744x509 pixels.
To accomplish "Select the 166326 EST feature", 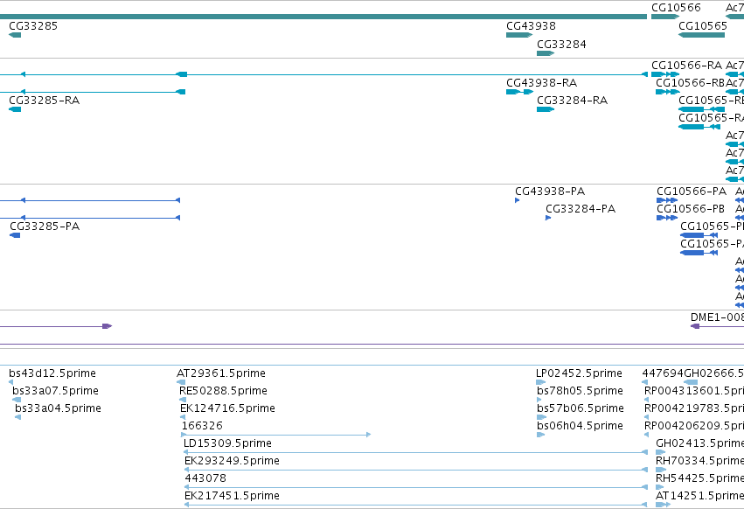I will click(275, 435).
